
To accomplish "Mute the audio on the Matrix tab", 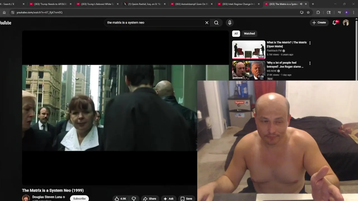I will (x=301, y=4).
